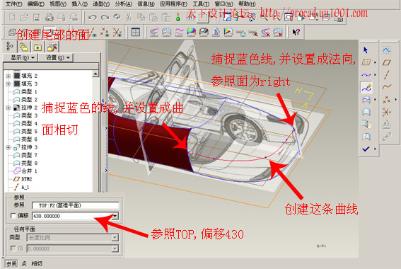Click the Print icon

49,17
